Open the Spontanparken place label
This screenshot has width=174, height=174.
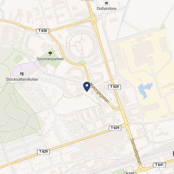tap(50, 59)
